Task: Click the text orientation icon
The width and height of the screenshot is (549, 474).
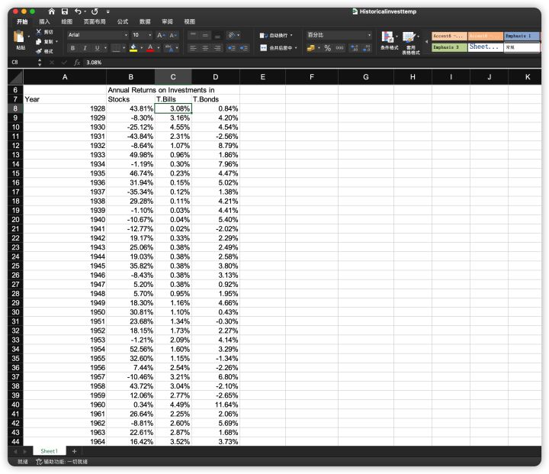Action: 232,35
